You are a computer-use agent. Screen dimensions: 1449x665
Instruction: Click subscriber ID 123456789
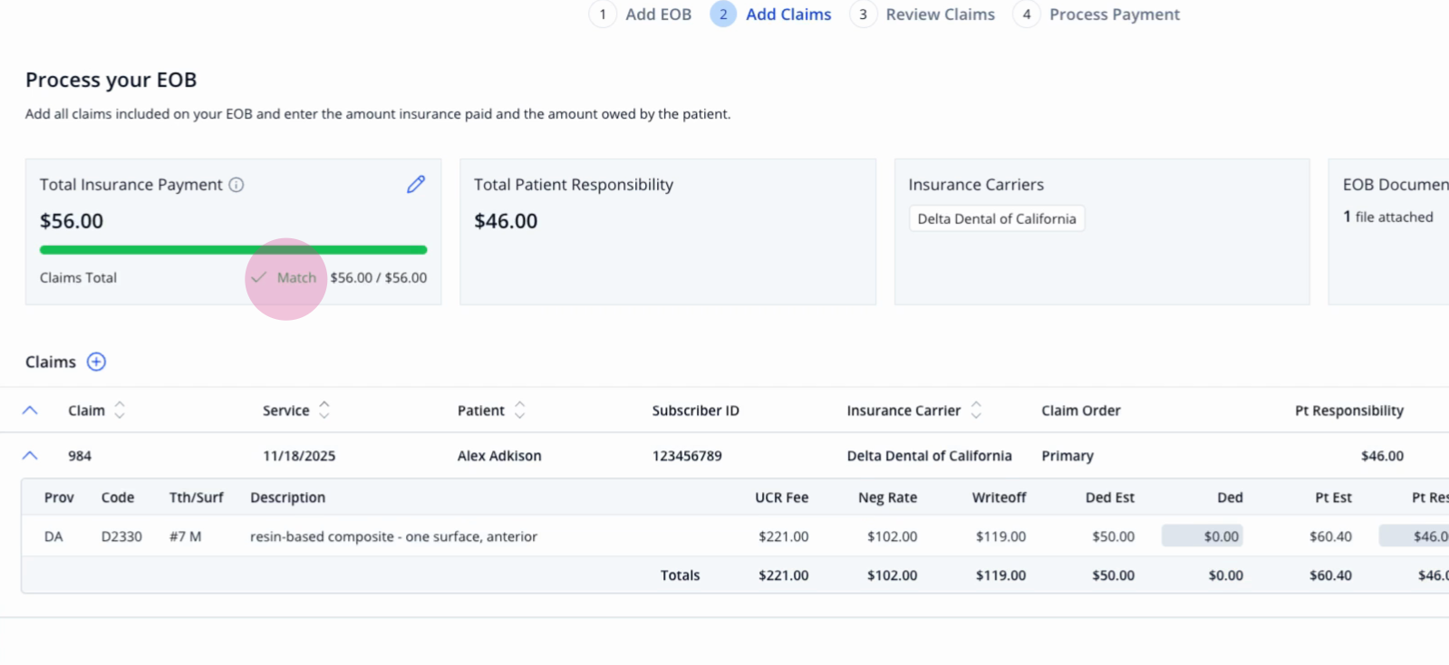pyautogui.click(x=687, y=456)
